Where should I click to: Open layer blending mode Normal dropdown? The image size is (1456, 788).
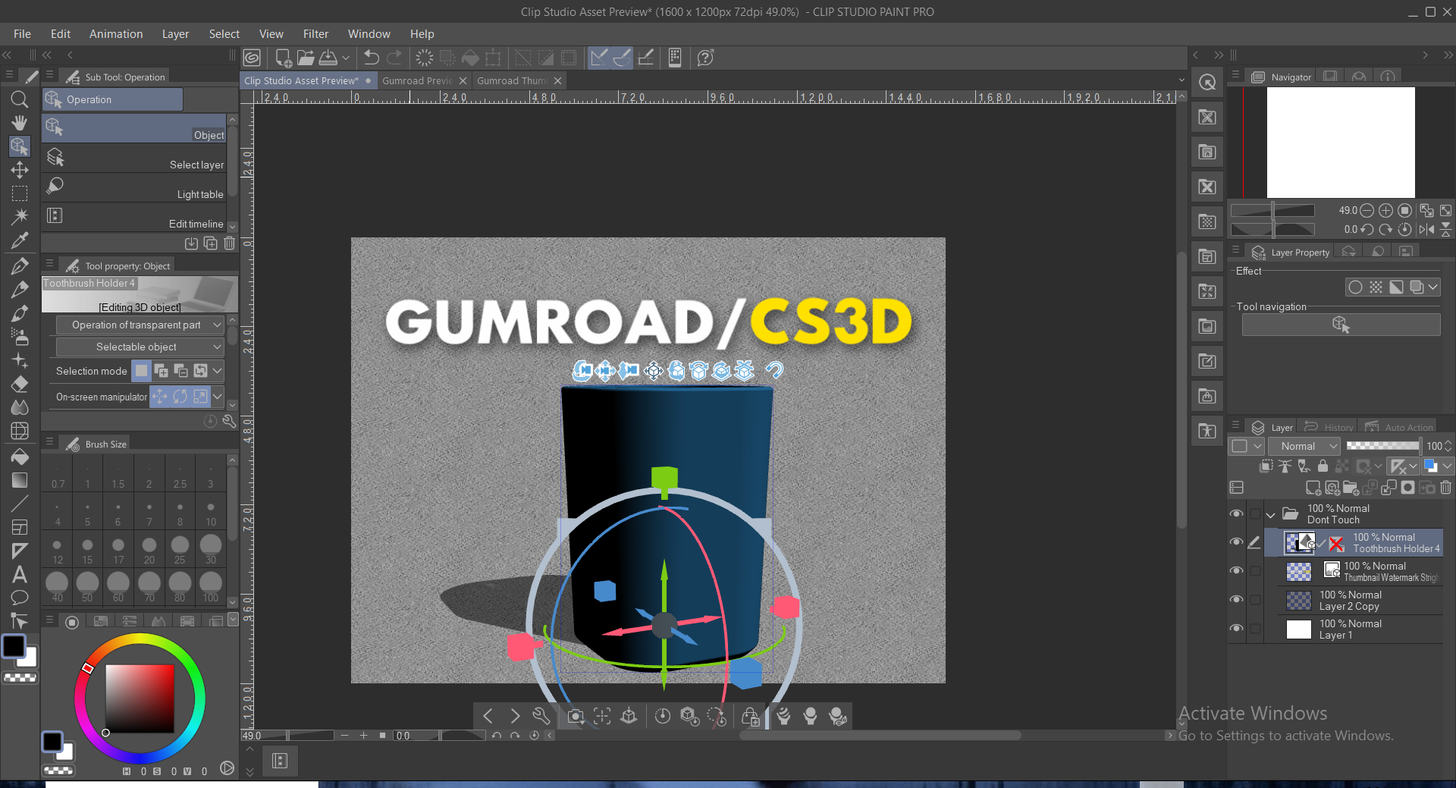(1306, 446)
